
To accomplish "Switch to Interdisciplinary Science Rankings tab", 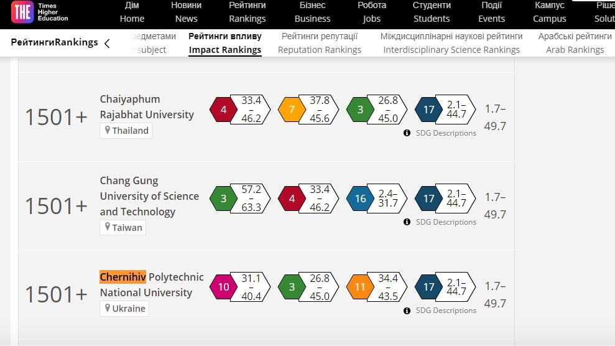I will click(x=451, y=43).
